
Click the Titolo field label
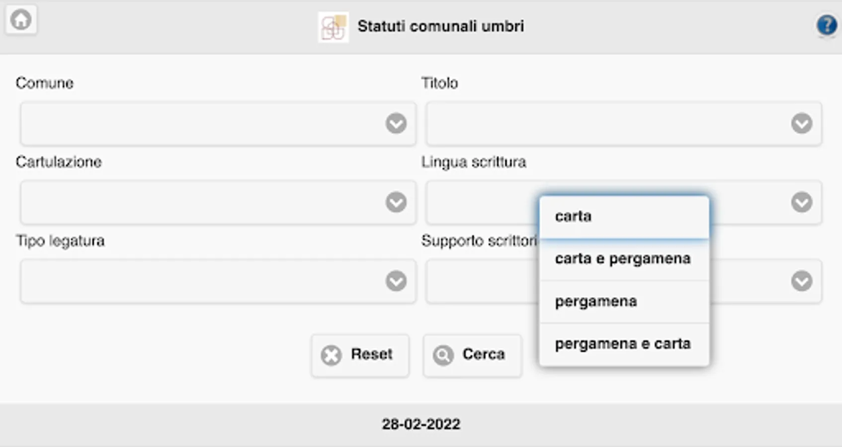point(439,83)
